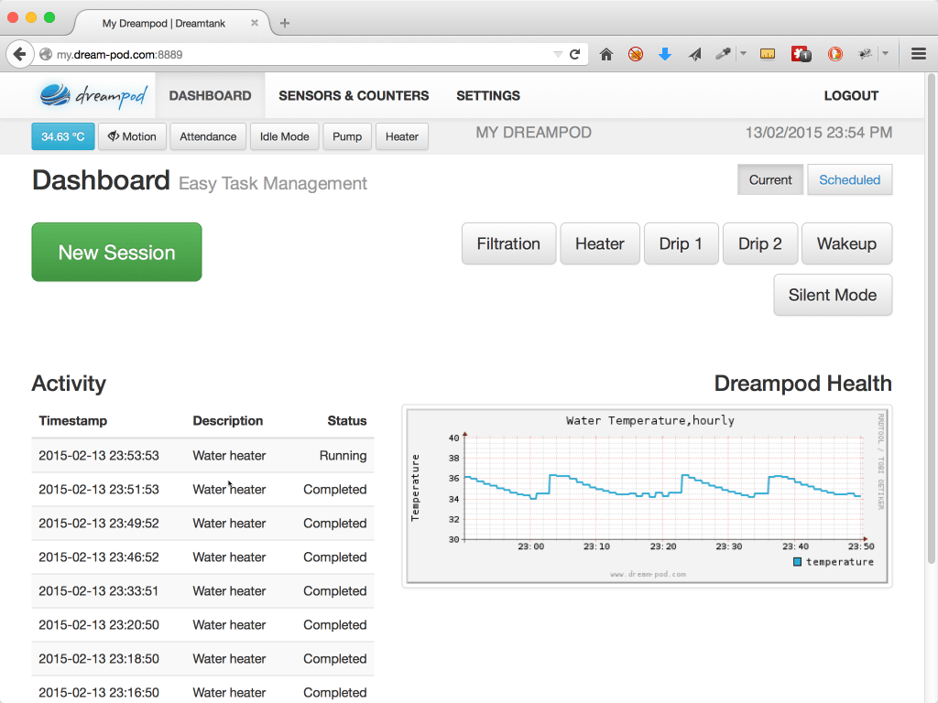
Task: Click the MY DREAMPOD title text
Action: 534,133
